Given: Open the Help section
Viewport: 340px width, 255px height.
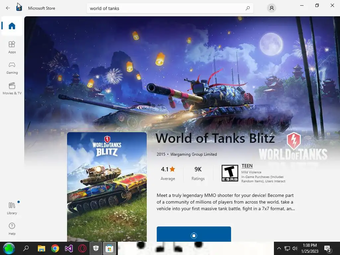Looking at the screenshot, I should (x=12, y=229).
